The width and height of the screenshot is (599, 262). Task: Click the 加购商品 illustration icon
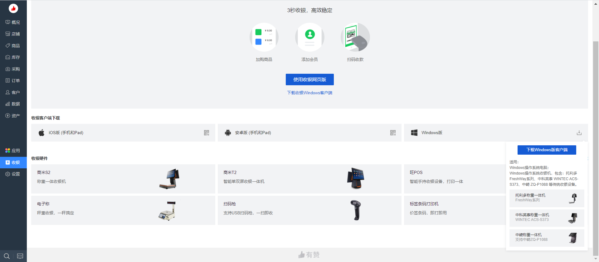tap(264, 37)
